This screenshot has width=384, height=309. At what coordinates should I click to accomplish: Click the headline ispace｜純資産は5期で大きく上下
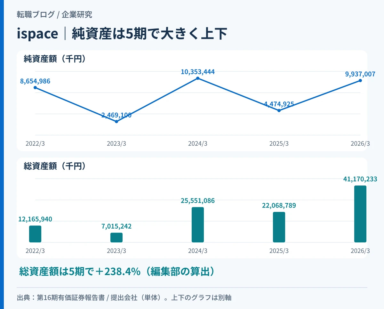[x=122, y=34]
